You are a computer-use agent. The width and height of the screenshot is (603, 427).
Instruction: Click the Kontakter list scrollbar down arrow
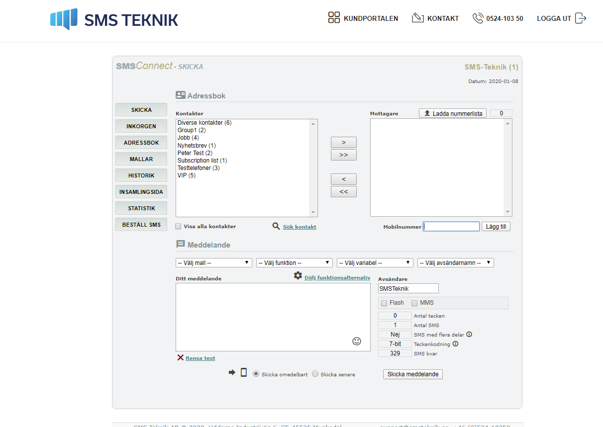[x=313, y=212]
